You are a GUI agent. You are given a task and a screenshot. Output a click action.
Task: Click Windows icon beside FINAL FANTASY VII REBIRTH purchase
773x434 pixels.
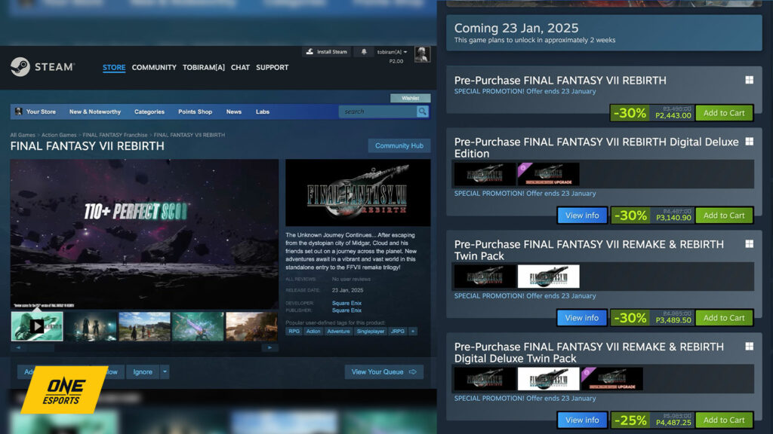tap(750, 80)
